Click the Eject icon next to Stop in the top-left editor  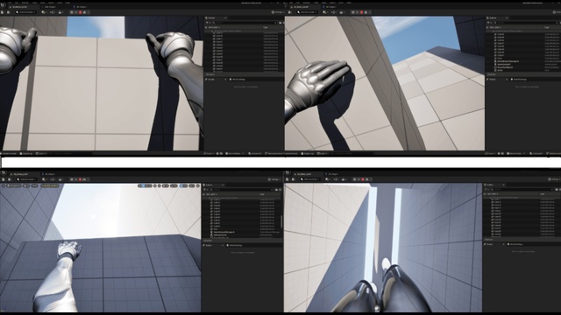click(84, 12)
